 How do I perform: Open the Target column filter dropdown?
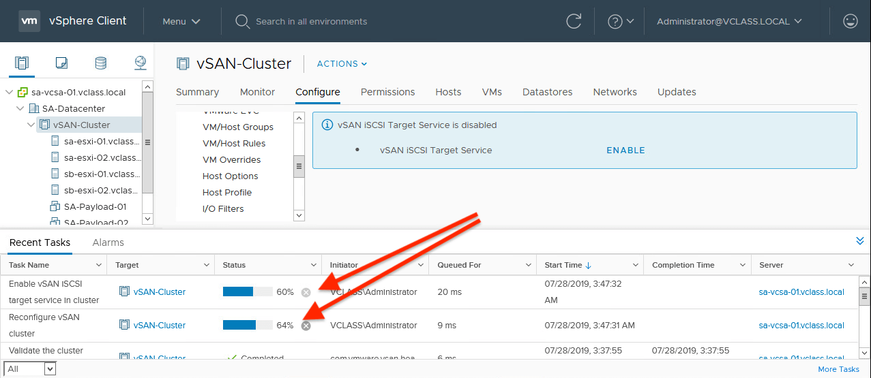pos(207,265)
